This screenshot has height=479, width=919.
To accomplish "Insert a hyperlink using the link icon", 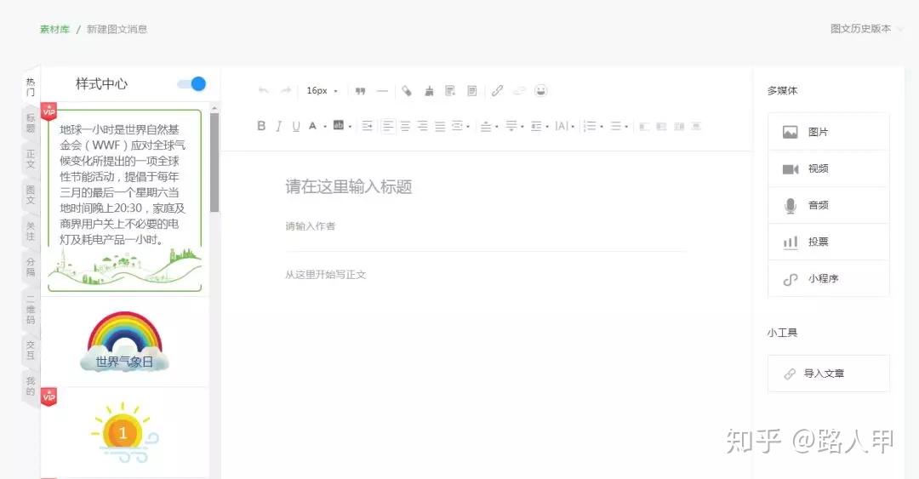I will coord(497,91).
